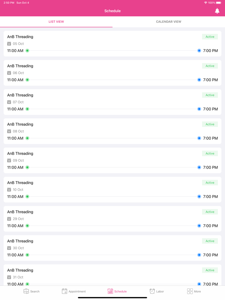The width and height of the screenshot is (225, 300).
Task: Open the Labor clock icon
Action: tap(152, 291)
